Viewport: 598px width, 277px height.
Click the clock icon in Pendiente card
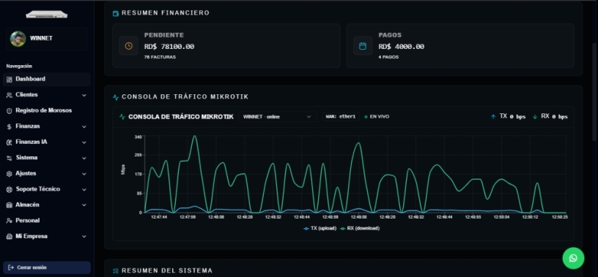(x=128, y=46)
